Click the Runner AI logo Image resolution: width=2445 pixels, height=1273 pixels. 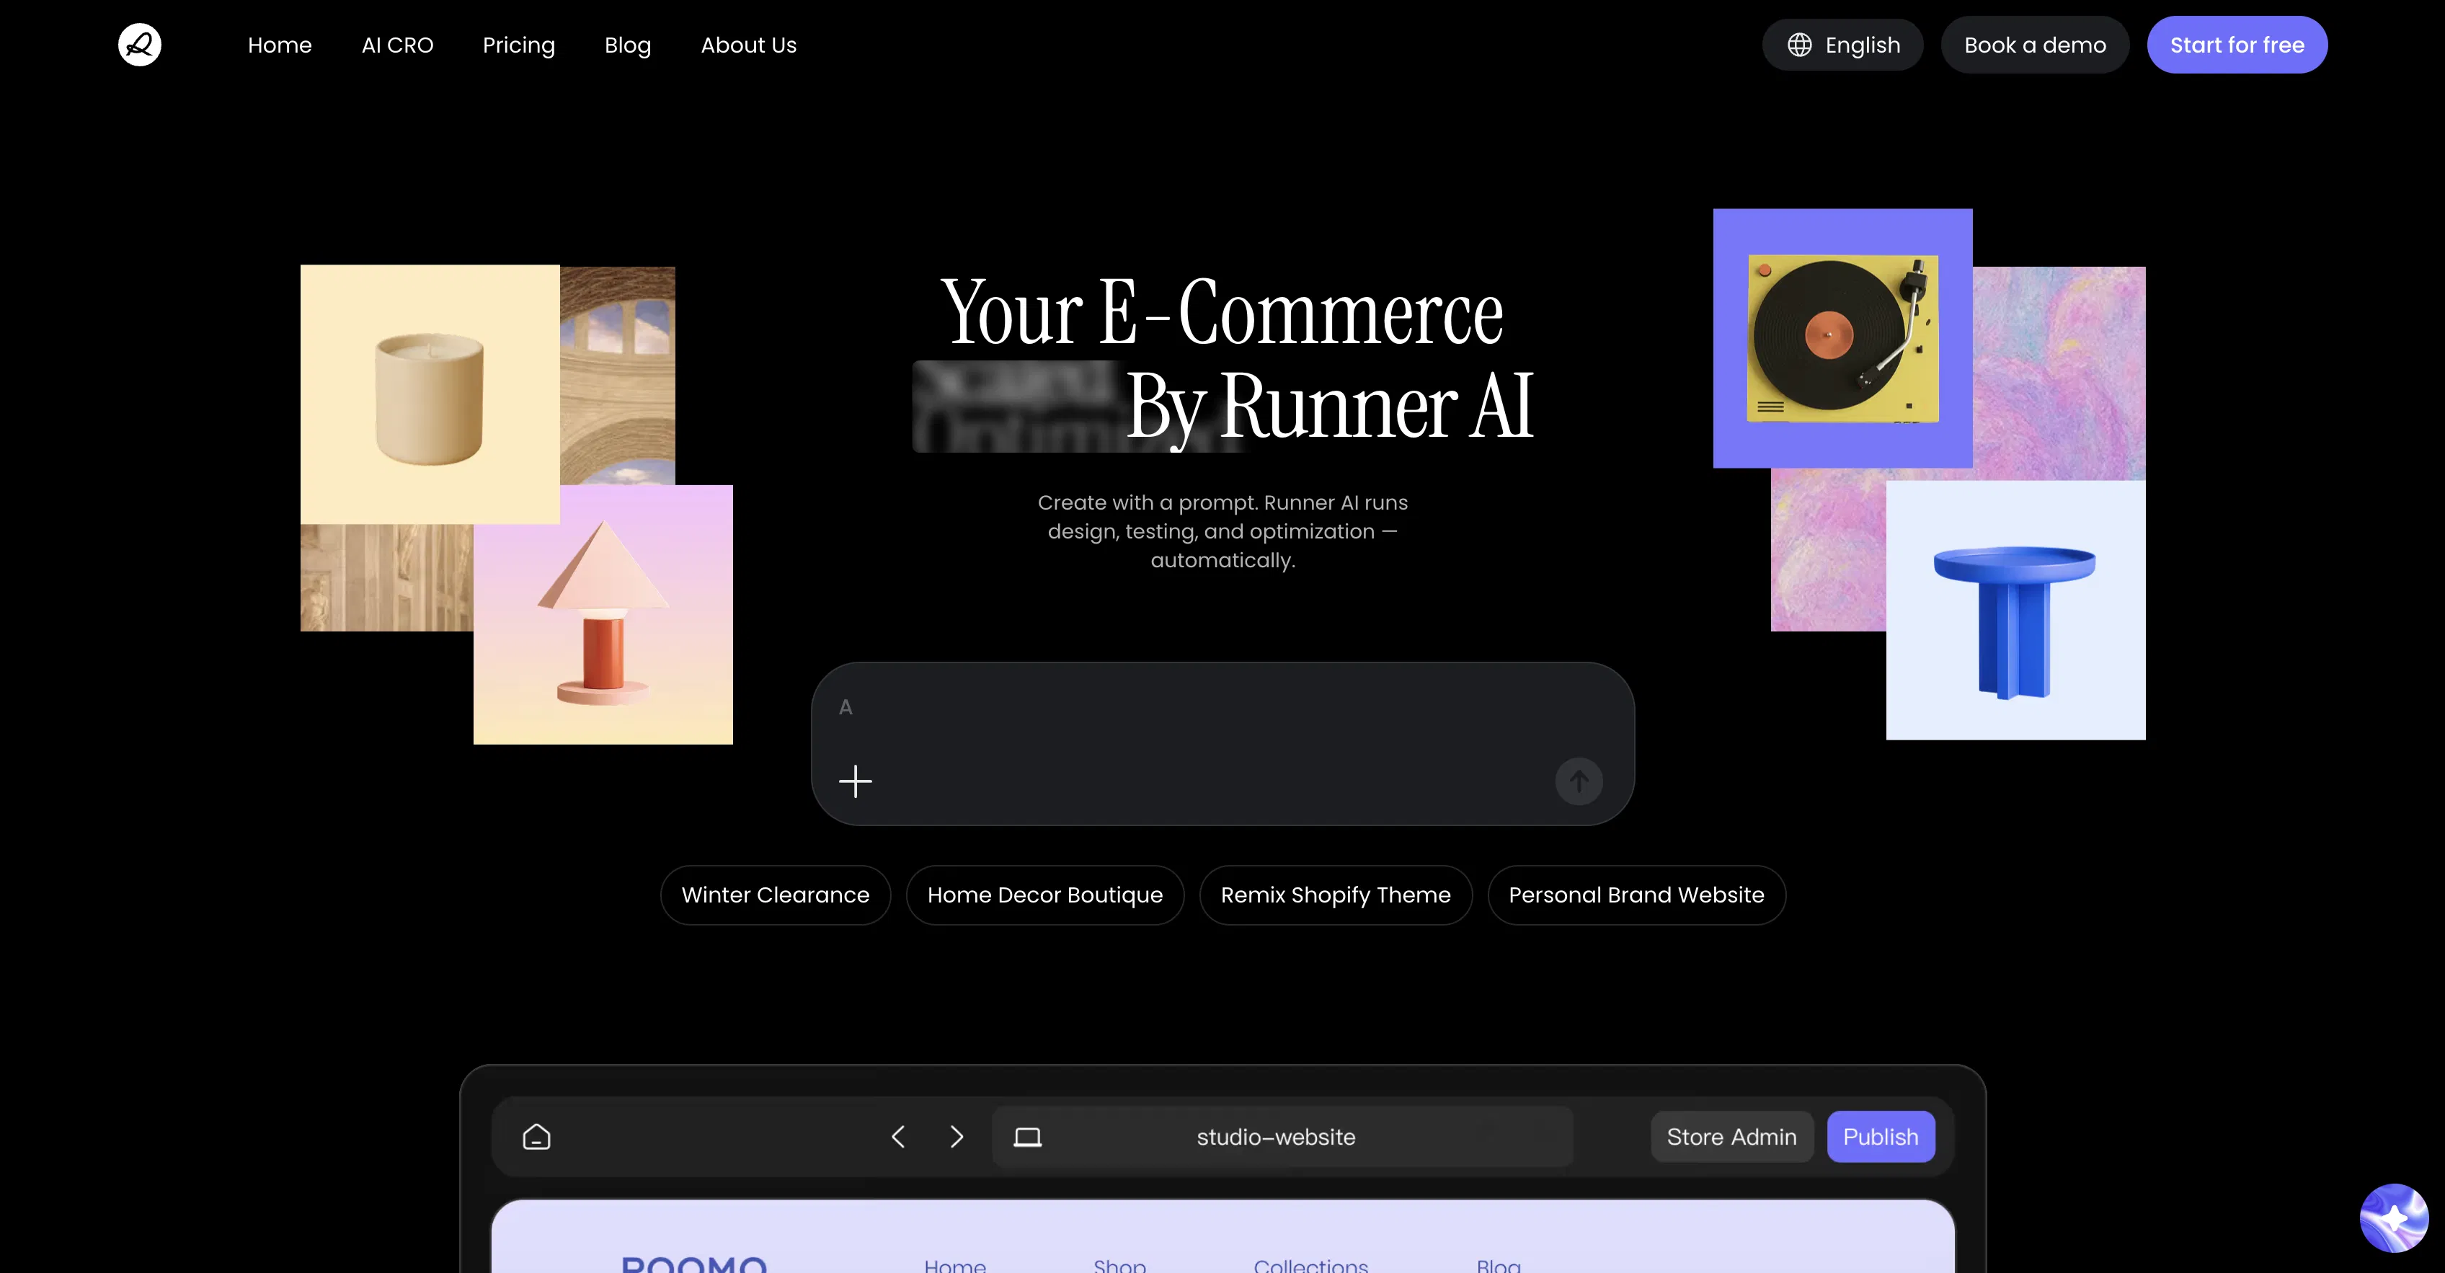[x=138, y=44]
